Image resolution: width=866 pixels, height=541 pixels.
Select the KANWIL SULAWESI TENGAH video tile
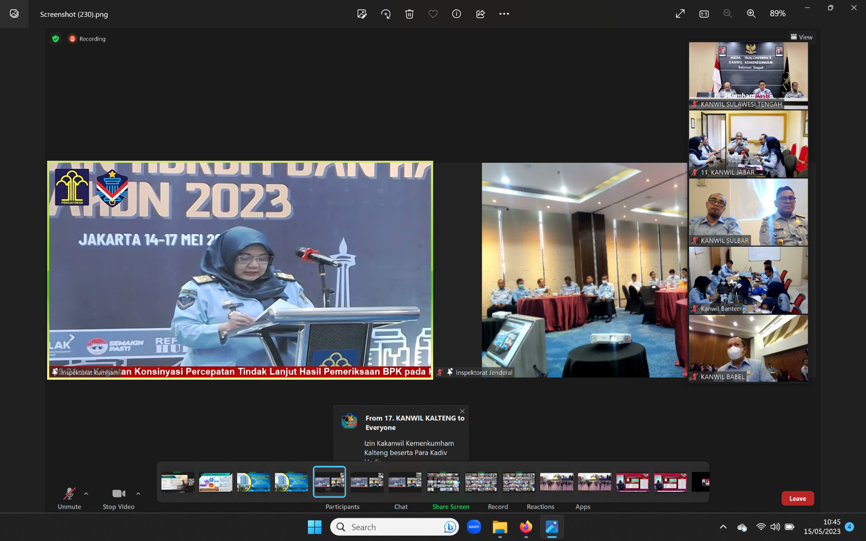click(x=749, y=76)
